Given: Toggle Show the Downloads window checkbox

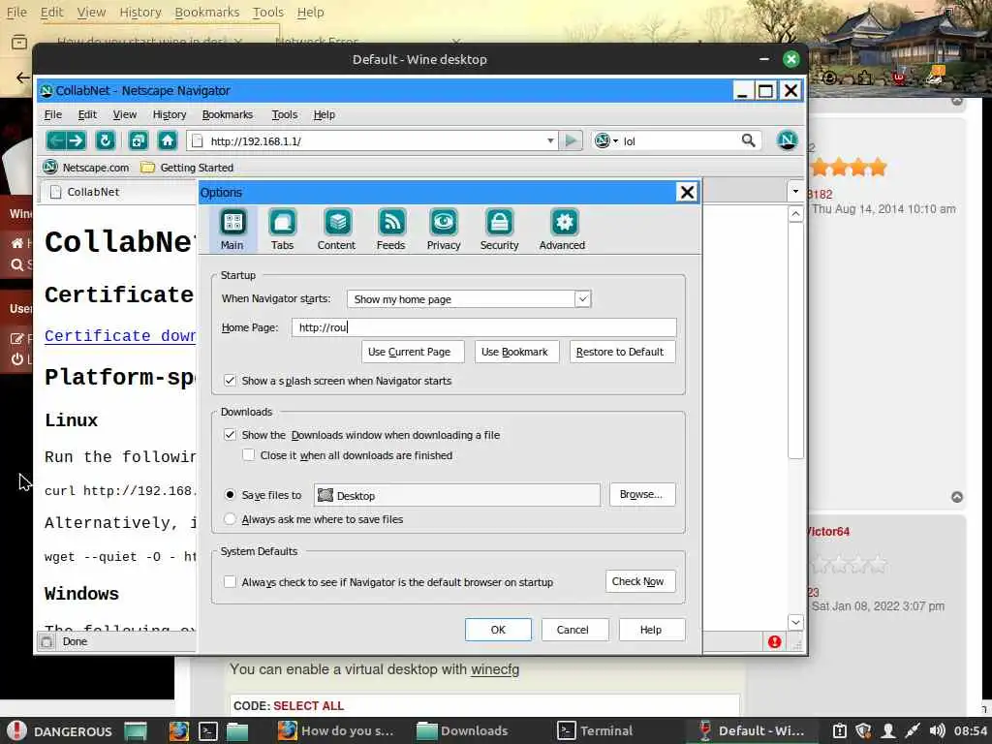Looking at the screenshot, I should [230, 435].
